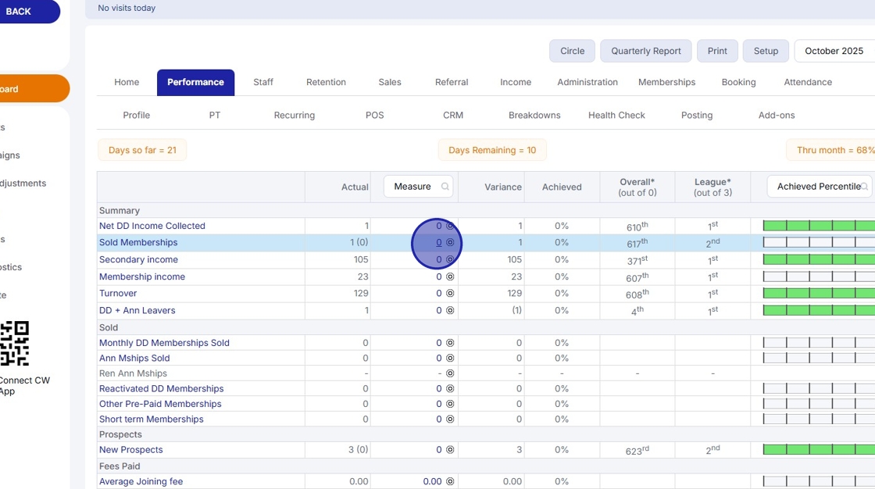
Task: Click target icon in Membership income row
Action: (450, 277)
